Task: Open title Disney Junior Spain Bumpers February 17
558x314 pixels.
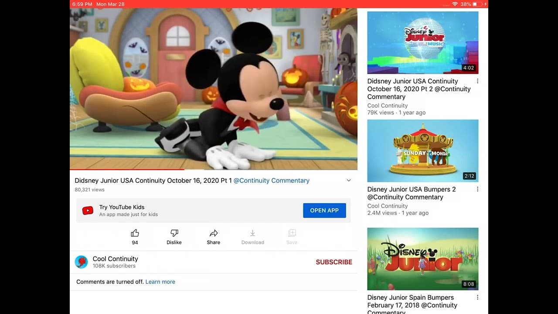Action: point(412,305)
